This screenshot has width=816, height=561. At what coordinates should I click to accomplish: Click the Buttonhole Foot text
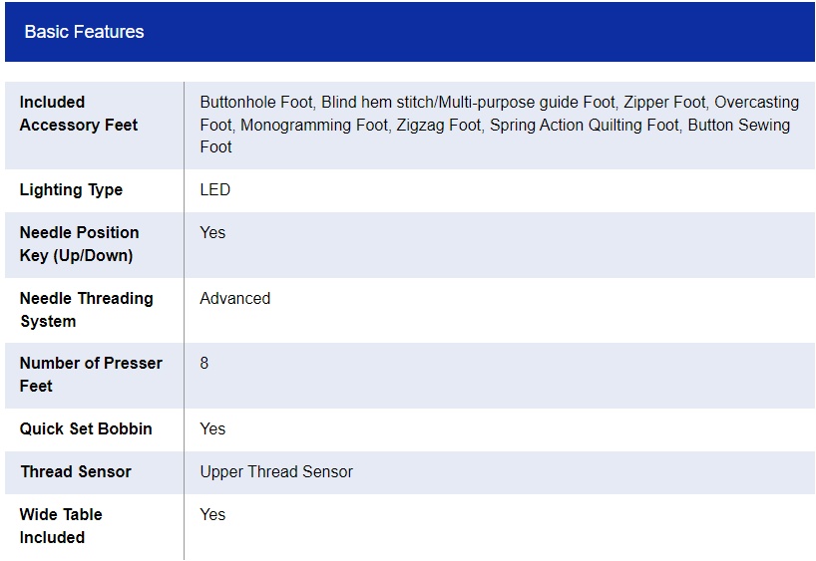(256, 103)
